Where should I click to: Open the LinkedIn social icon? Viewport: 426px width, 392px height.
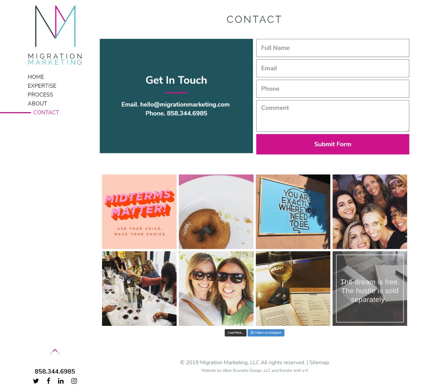[61, 381]
